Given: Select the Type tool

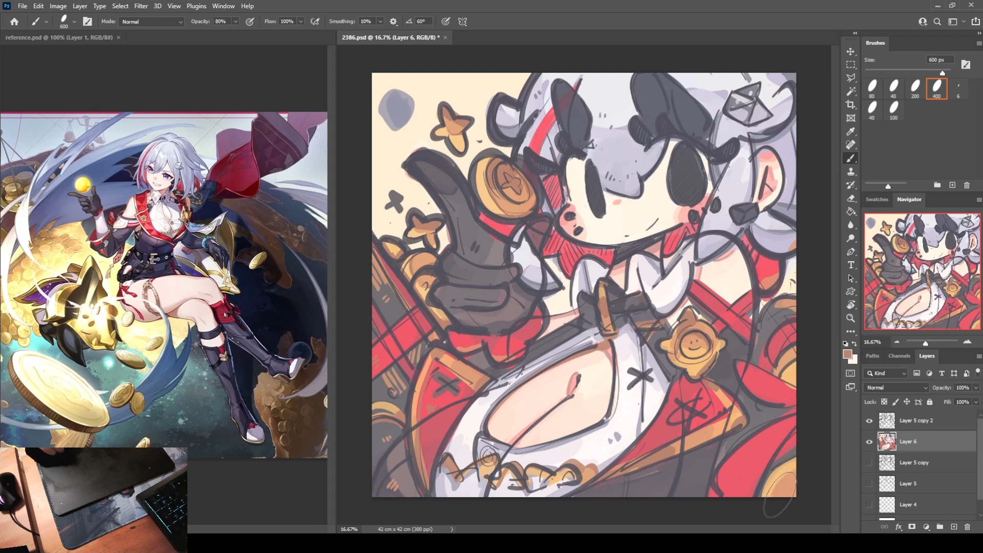Looking at the screenshot, I should click(x=850, y=265).
